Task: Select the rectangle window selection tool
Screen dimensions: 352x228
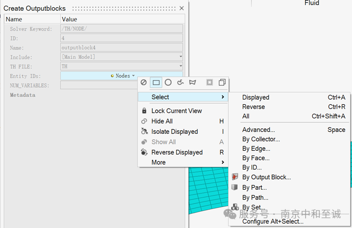Action: (x=156, y=83)
